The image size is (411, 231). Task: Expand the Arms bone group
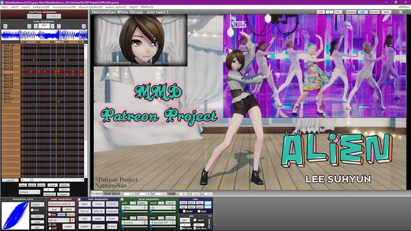point(3,96)
